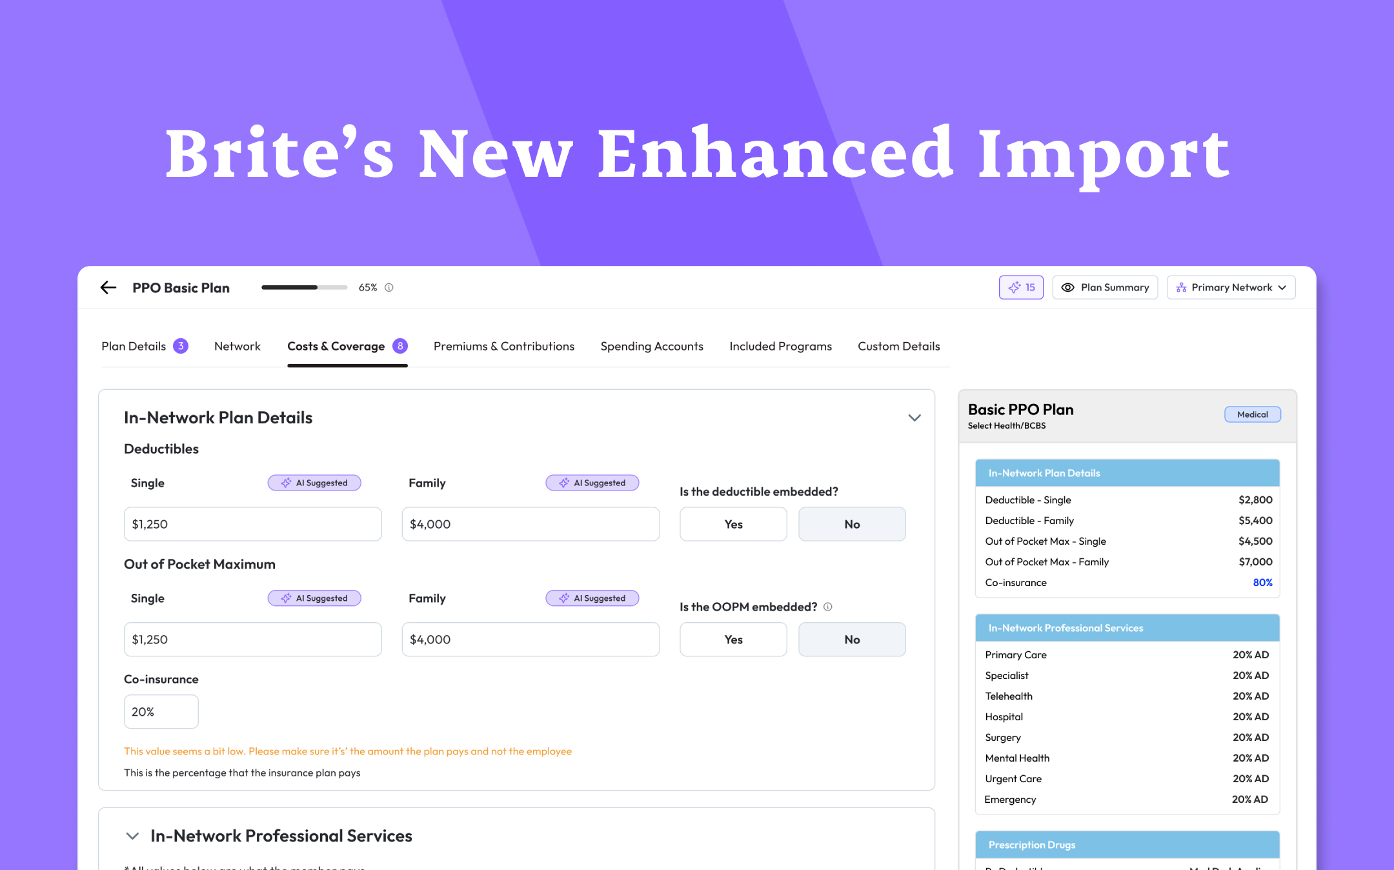Open the AI suggestions button showing 15

(1021, 288)
